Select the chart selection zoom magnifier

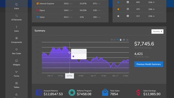click(117, 40)
